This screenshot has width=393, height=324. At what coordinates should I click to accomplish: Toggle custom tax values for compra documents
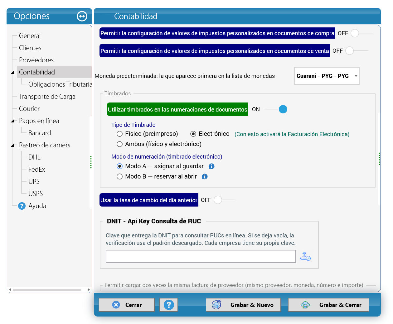(x=362, y=33)
